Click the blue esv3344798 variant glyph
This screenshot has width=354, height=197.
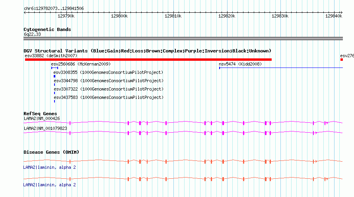54,85
